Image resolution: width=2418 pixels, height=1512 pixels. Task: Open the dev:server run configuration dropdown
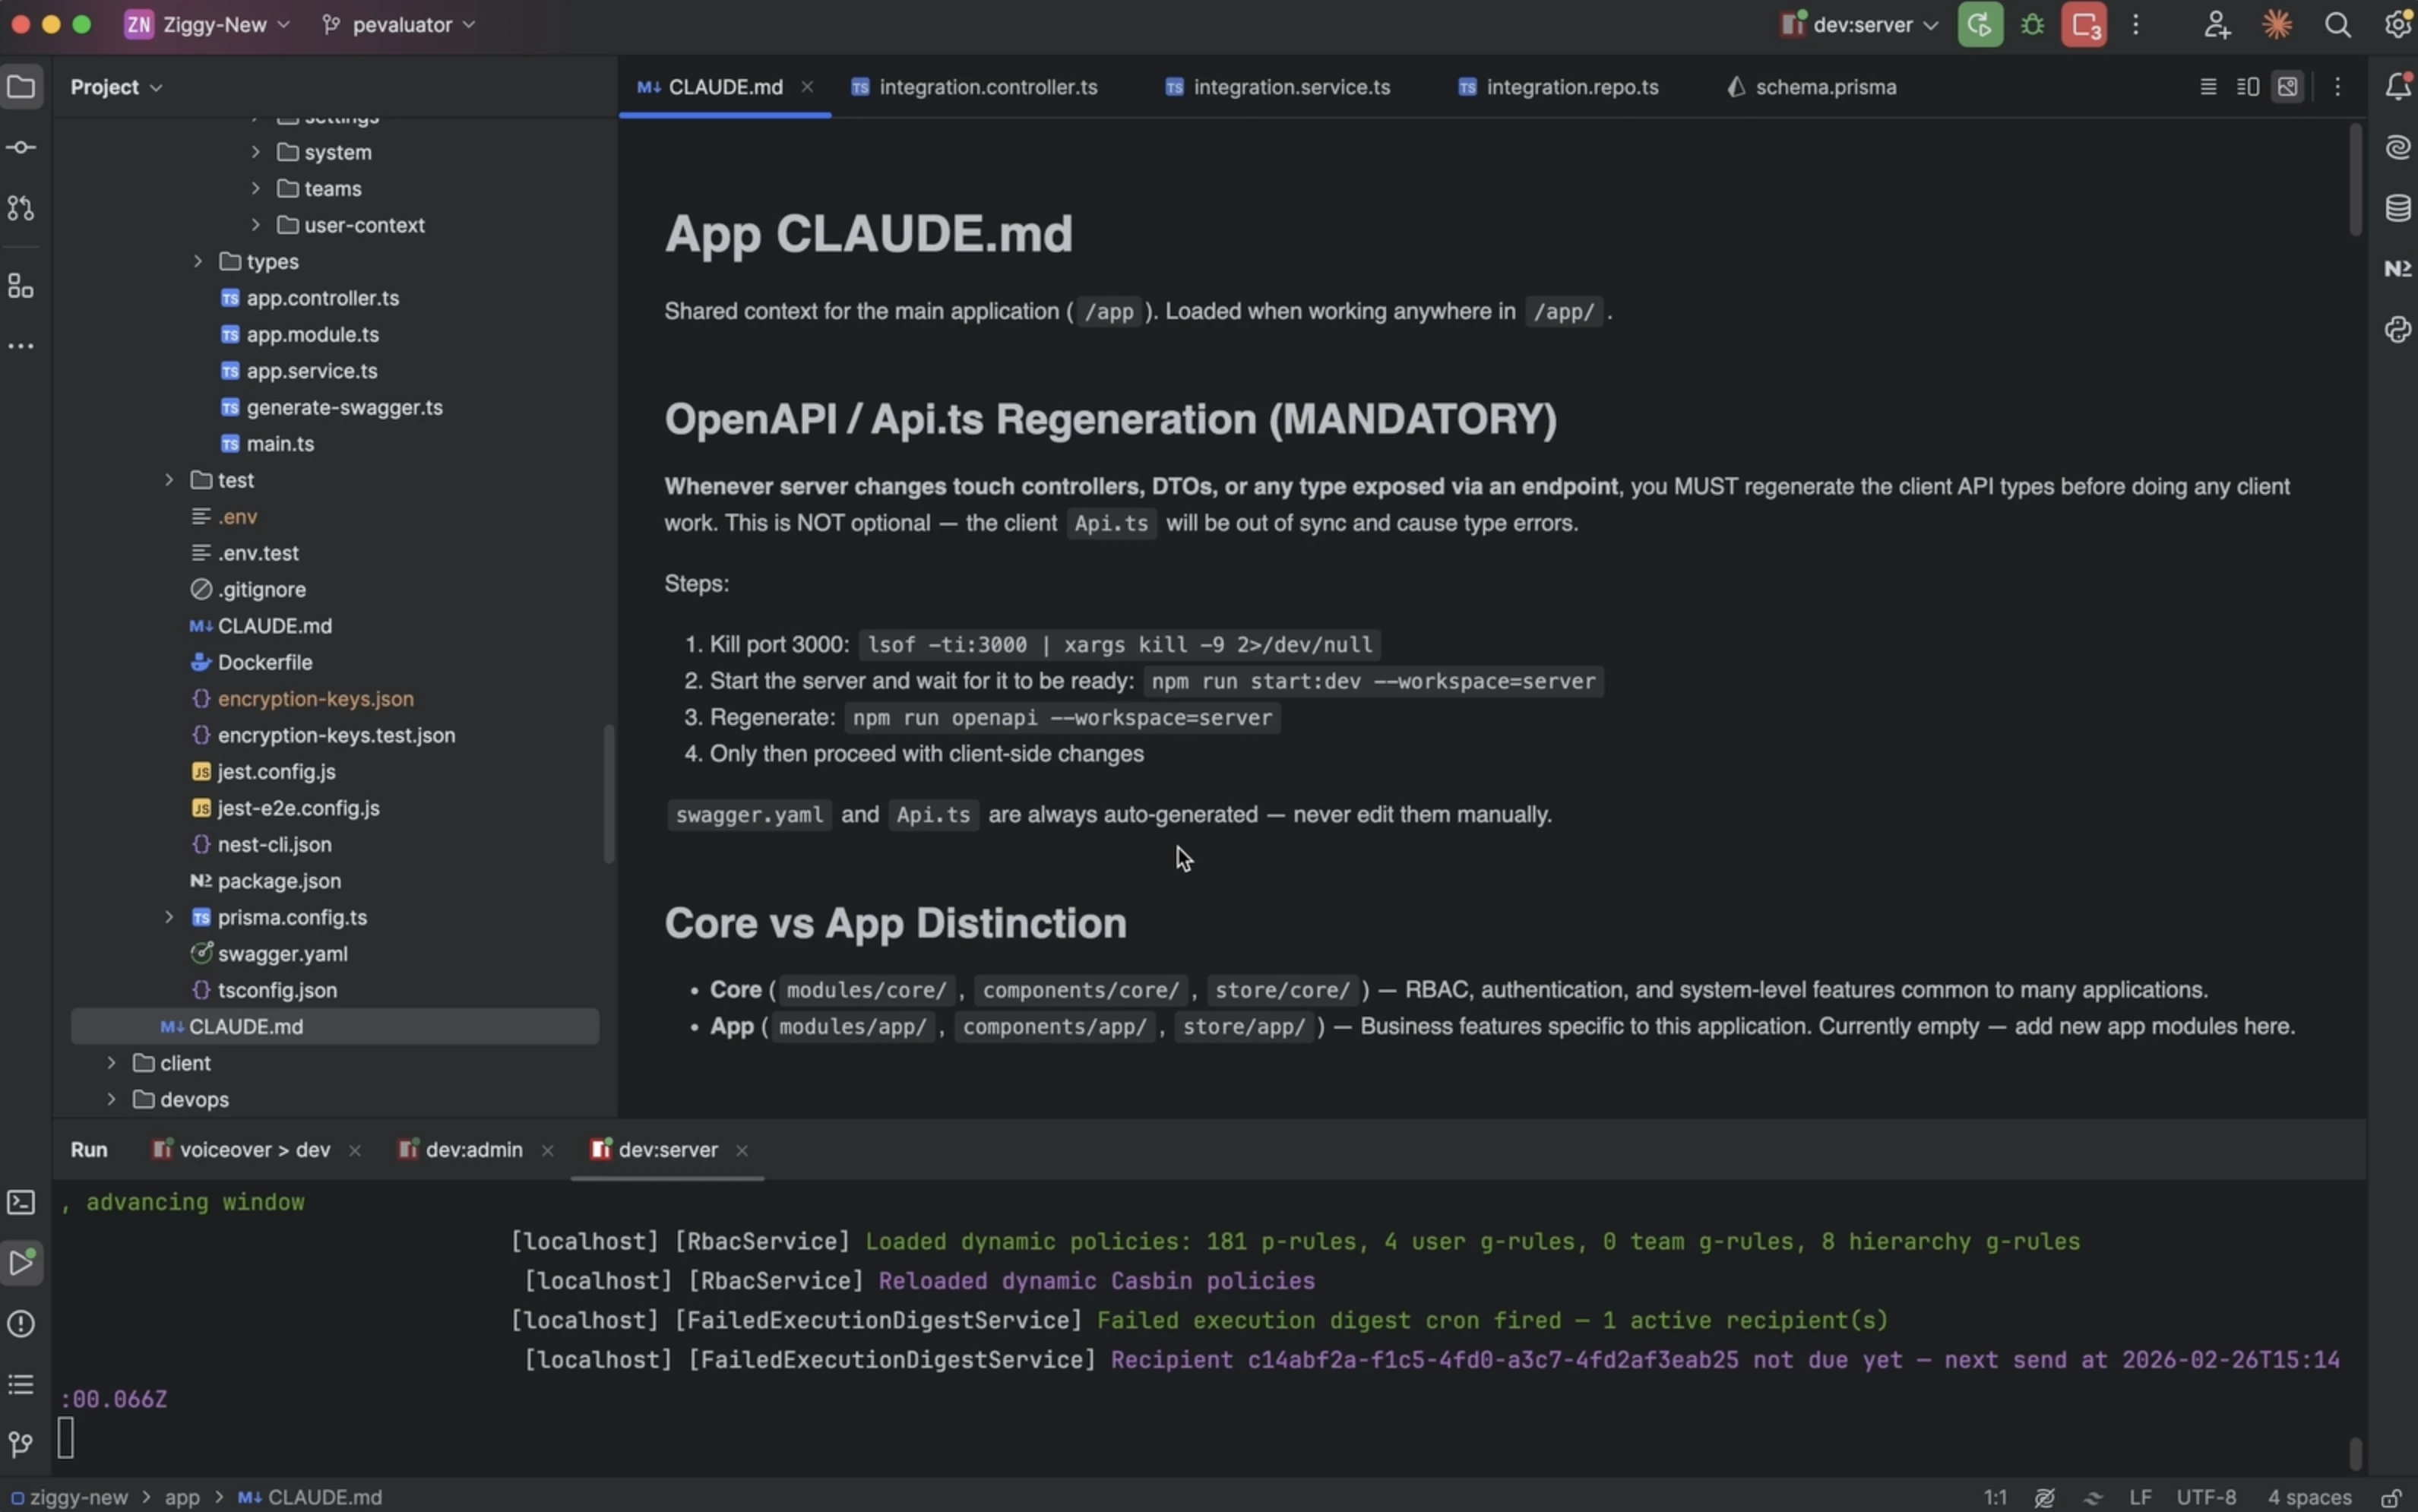1862,25
